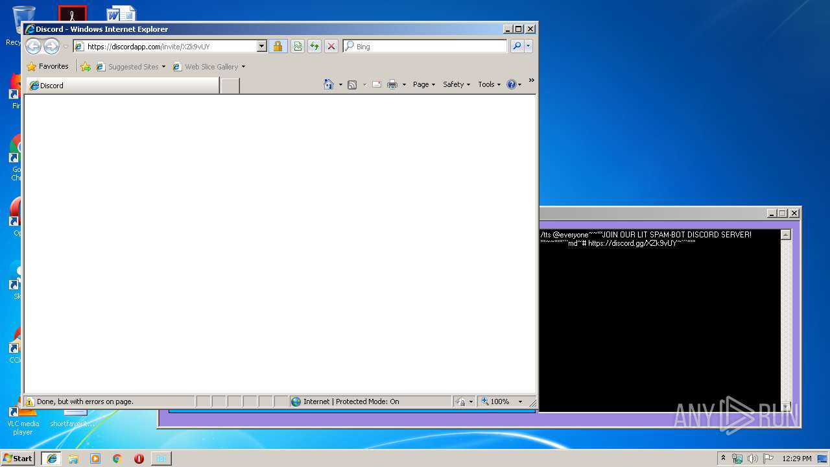This screenshot has width=830, height=467.
Task: Click the Forward navigation arrow in Internet Explorer
Action: point(51,46)
